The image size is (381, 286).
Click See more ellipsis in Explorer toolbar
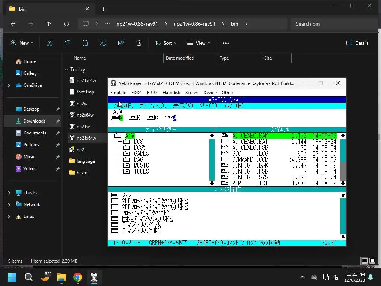(226, 43)
